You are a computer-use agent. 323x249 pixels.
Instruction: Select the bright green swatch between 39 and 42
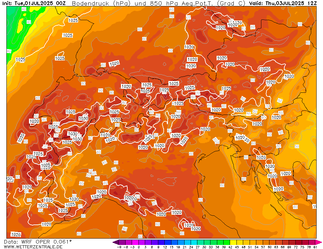coord(227,242)
